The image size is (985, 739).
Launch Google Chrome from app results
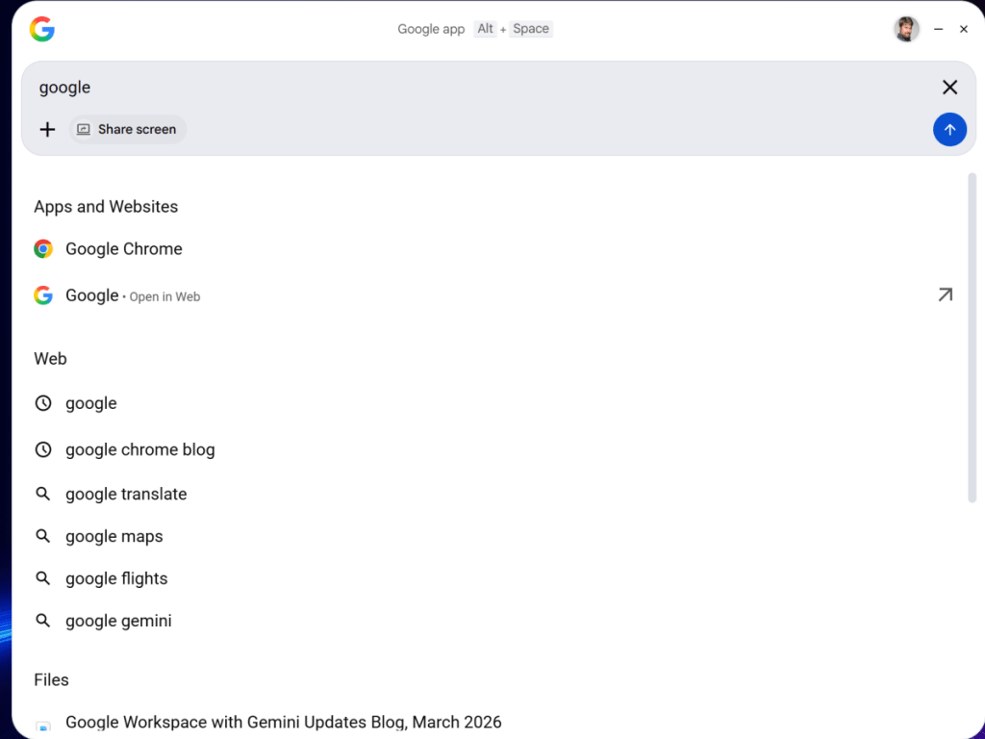pos(123,249)
